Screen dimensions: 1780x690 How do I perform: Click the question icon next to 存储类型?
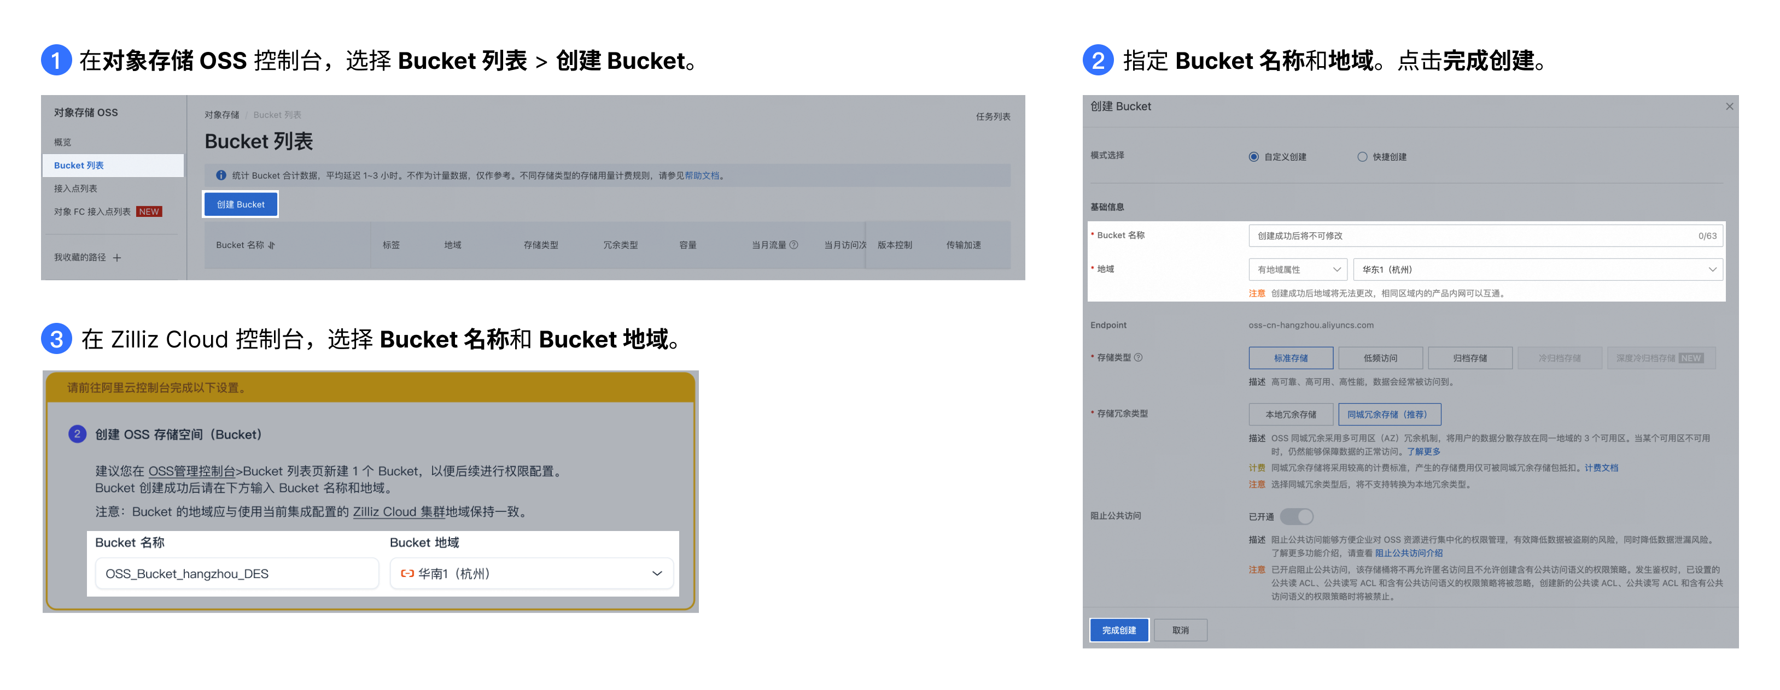1138,357
